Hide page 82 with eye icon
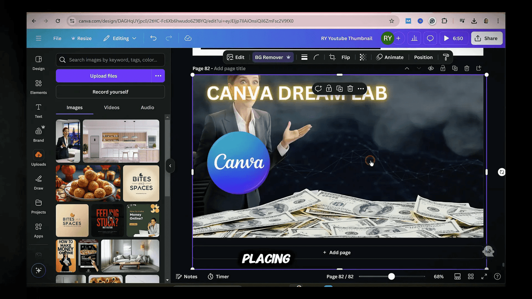532x299 pixels. (431, 68)
